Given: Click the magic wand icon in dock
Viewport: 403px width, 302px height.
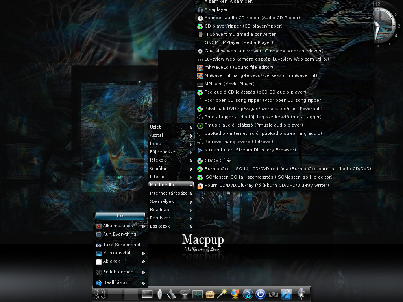Looking at the screenshot, I should coord(223,294).
